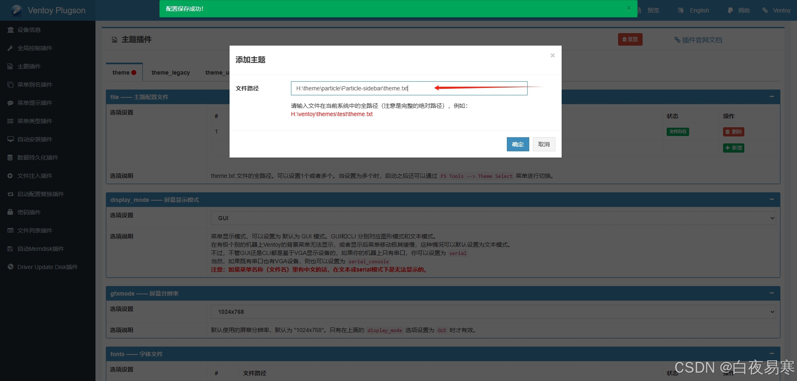This screenshot has width=797, height=381.
Task: Open 文件列表插件 in the sidebar
Action: (x=35, y=231)
